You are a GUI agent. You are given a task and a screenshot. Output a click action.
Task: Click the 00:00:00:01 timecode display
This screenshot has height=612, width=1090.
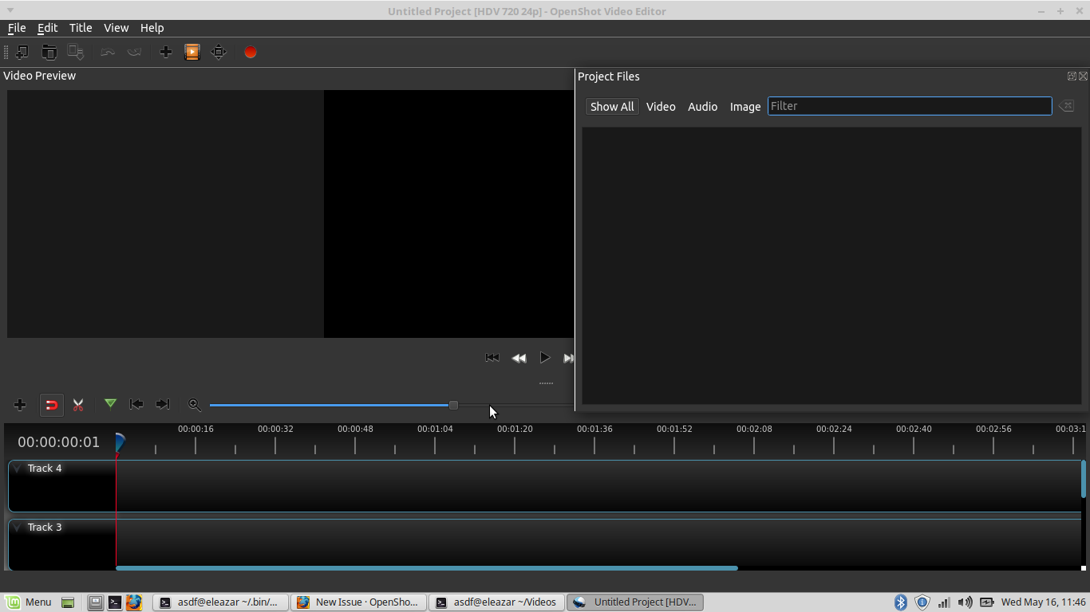pos(59,442)
